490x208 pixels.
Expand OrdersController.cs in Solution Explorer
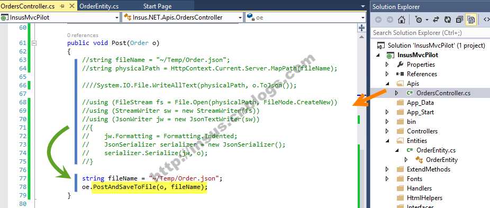(x=397, y=93)
